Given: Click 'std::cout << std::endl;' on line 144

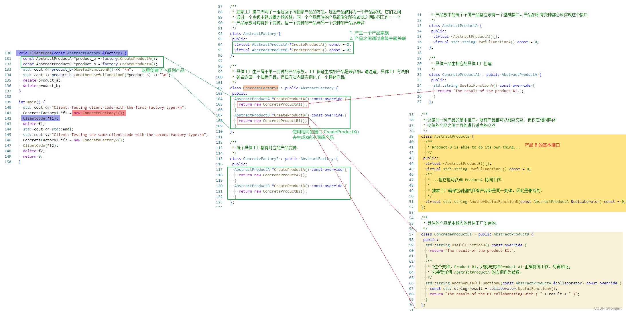Looking at the screenshot, I should tap(48, 129).
